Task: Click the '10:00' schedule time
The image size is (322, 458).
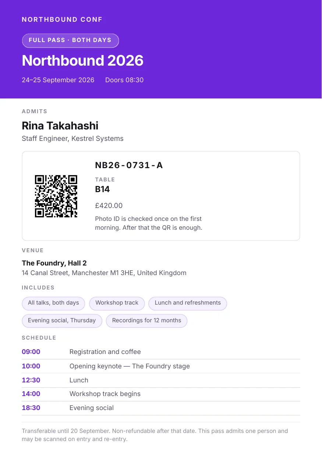Action: click(x=31, y=366)
